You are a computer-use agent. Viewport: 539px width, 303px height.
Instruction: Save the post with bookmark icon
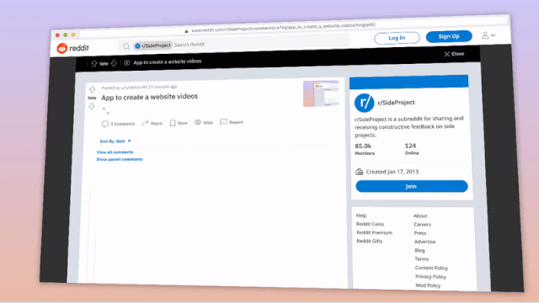pyautogui.click(x=179, y=123)
